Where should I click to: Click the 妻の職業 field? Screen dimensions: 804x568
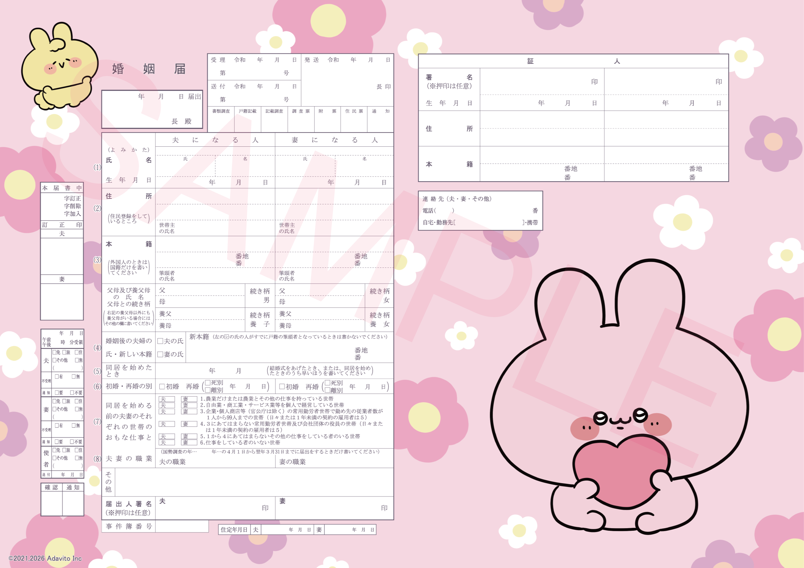334,461
